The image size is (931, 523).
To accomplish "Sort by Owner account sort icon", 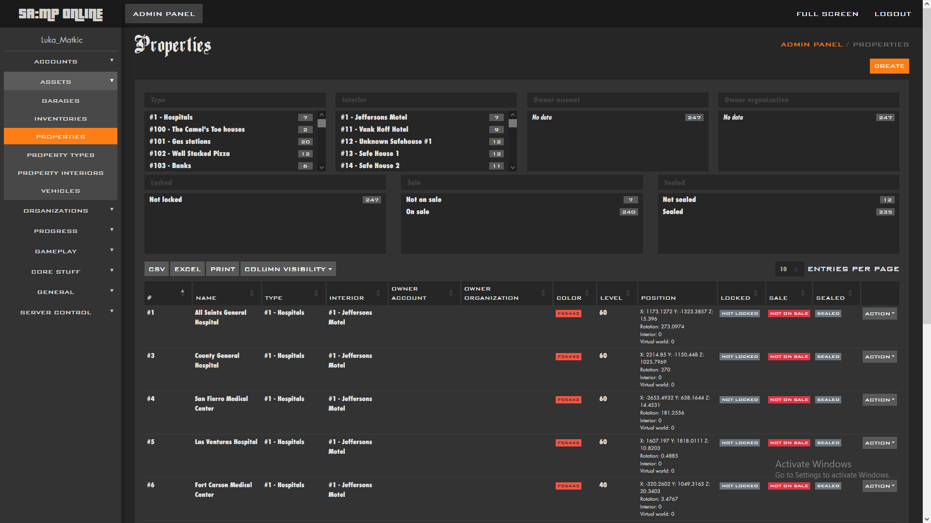I will (x=451, y=293).
